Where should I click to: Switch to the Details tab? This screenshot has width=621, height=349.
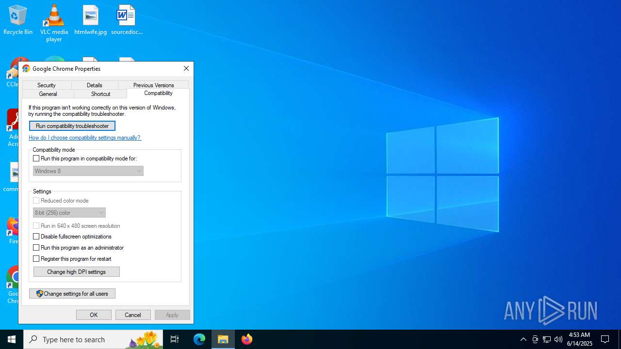(95, 85)
